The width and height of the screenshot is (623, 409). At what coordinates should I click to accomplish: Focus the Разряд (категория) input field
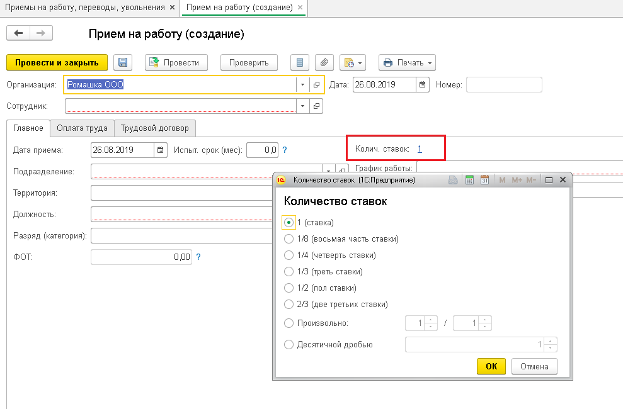point(181,235)
